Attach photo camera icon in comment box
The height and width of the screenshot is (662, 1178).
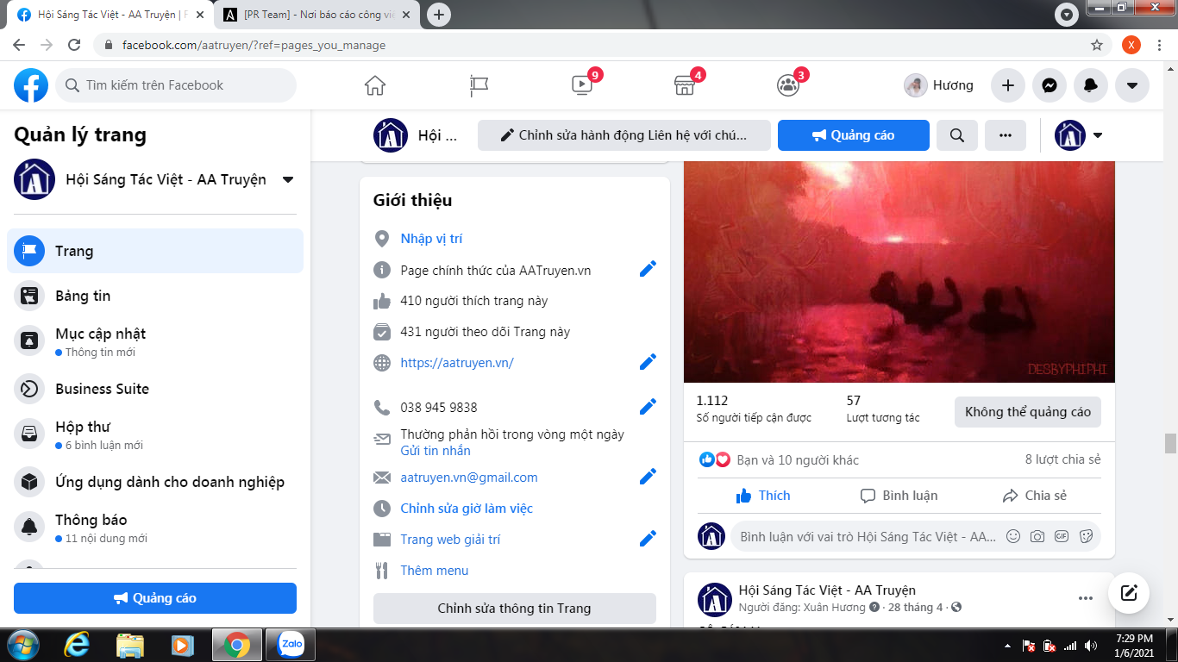point(1037,536)
